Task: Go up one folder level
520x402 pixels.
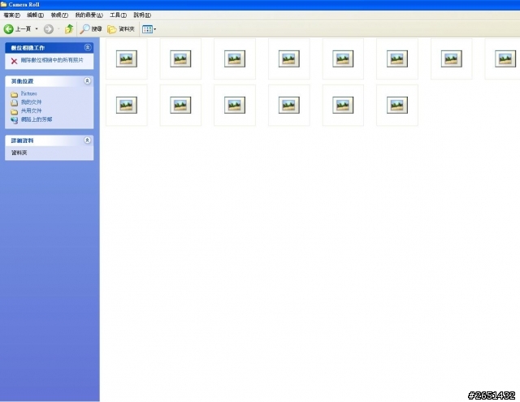Action: (69, 29)
